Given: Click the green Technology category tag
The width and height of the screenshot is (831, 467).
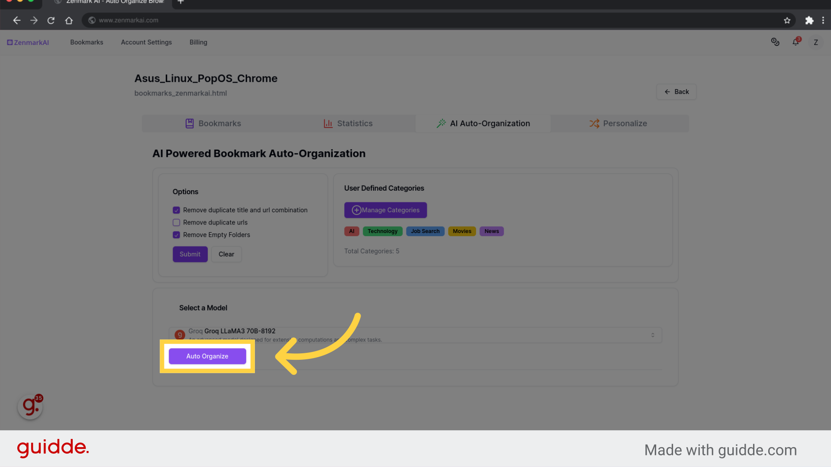Looking at the screenshot, I should point(383,231).
